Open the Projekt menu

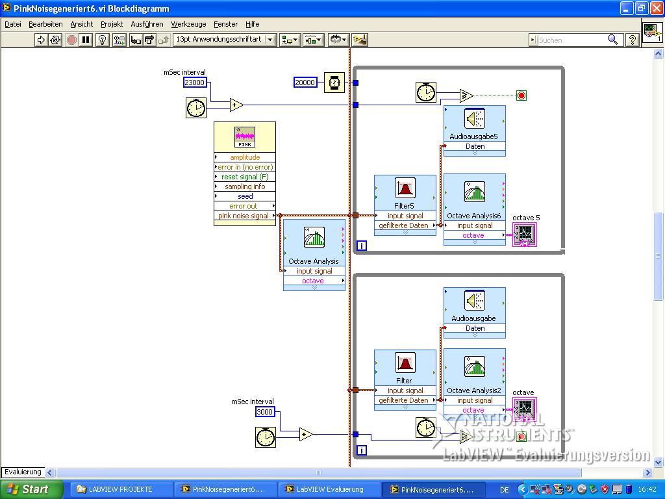112,24
